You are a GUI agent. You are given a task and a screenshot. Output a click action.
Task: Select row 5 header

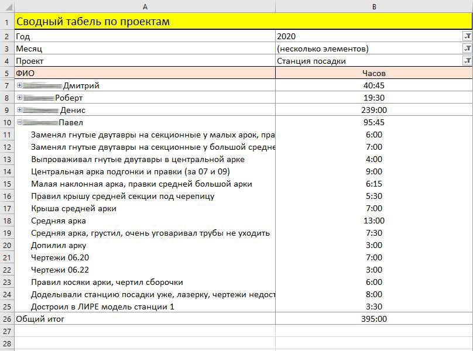click(7, 73)
